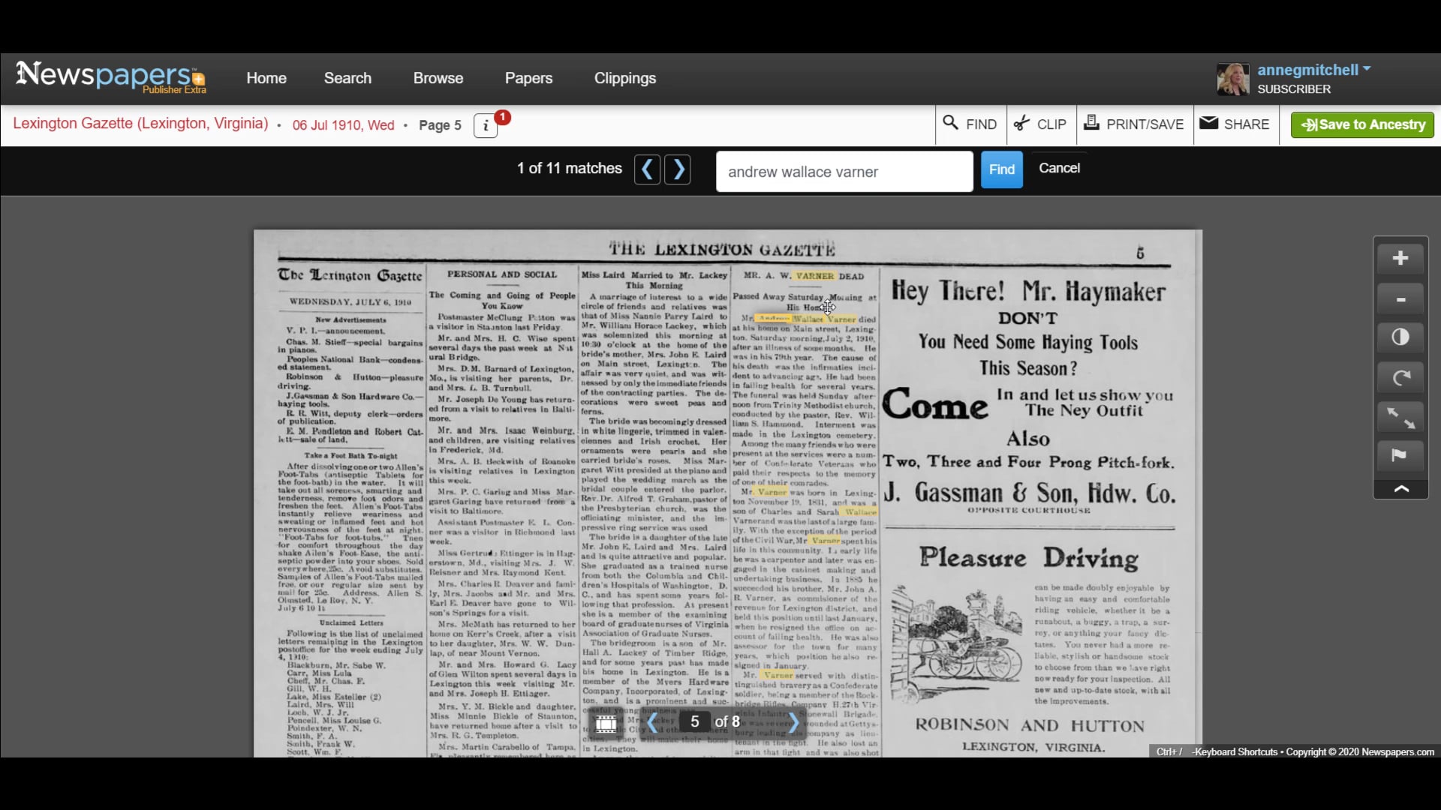This screenshot has height=810, width=1441.
Task: Advance to the next search match
Action: (x=678, y=169)
